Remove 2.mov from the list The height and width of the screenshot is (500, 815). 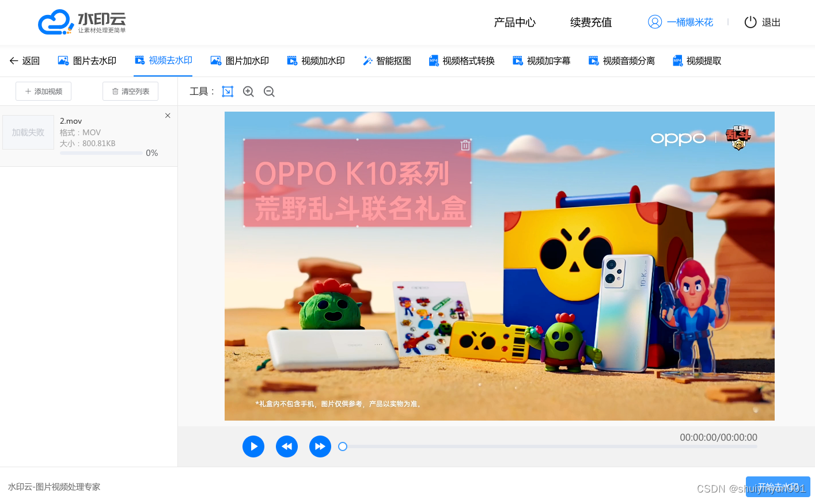tap(168, 116)
